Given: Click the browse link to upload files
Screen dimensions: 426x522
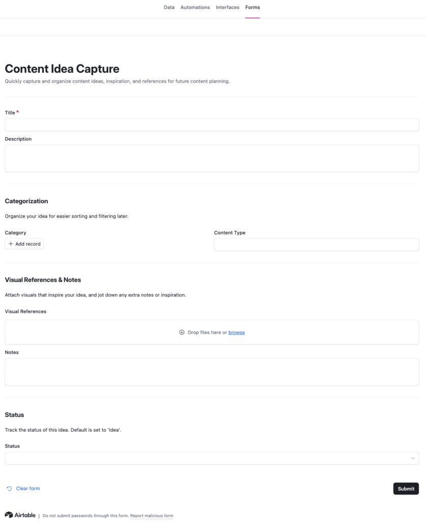Looking at the screenshot, I should point(236,332).
